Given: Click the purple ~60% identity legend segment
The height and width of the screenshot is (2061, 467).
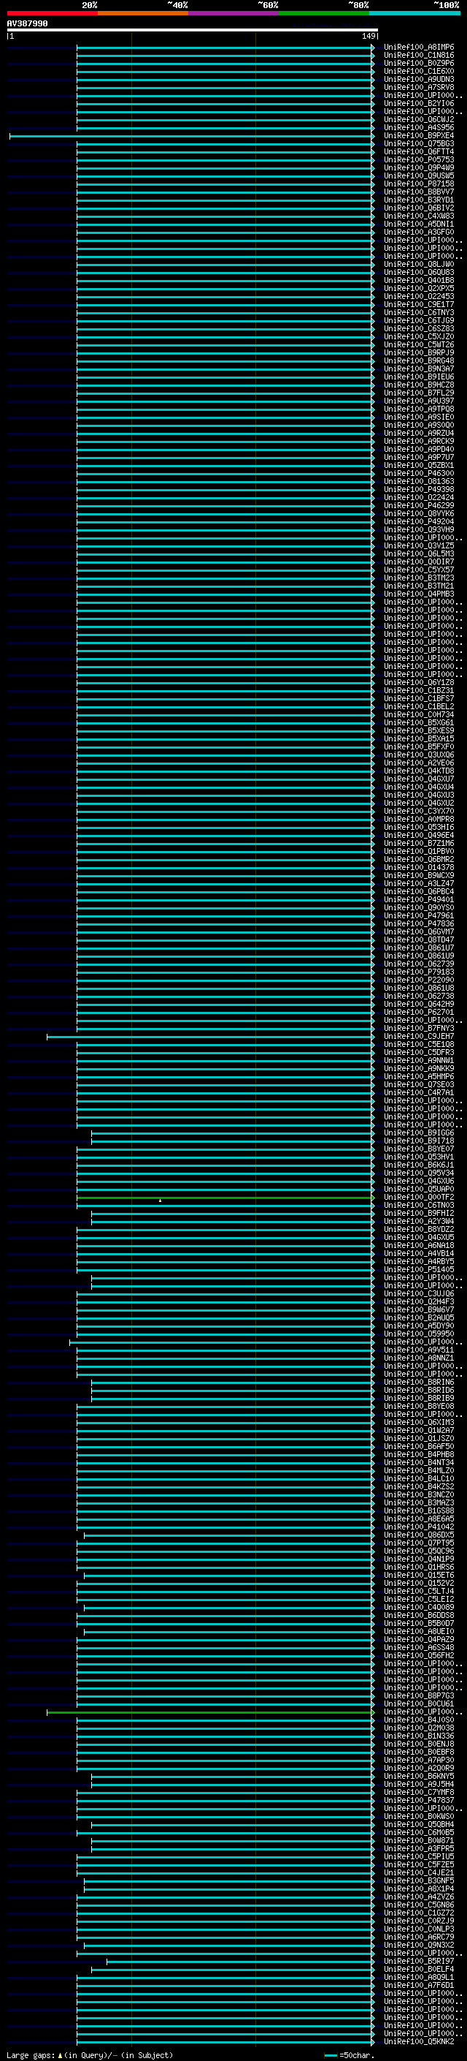Looking at the screenshot, I should coord(234,13).
